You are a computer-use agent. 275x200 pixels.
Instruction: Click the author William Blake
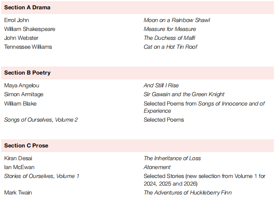click(x=20, y=104)
